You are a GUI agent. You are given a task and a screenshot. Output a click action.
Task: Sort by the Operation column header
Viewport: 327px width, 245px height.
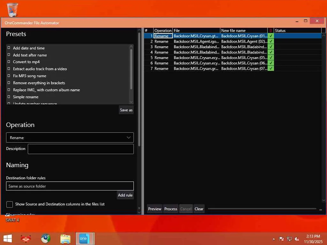[163, 30]
